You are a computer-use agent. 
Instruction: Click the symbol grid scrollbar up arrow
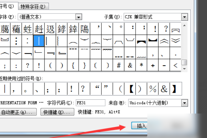point(185,26)
